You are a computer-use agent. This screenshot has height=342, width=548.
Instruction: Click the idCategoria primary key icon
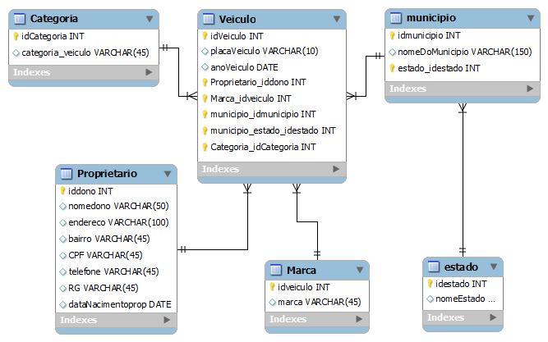pyautogui.click(x=16, y=36)
